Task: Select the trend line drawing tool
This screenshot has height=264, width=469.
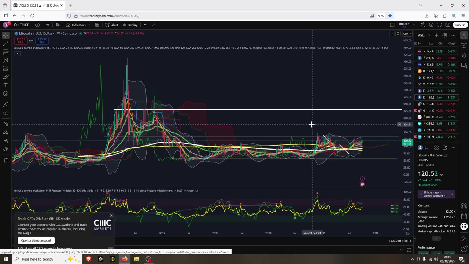Action: [x=6, y=44]
